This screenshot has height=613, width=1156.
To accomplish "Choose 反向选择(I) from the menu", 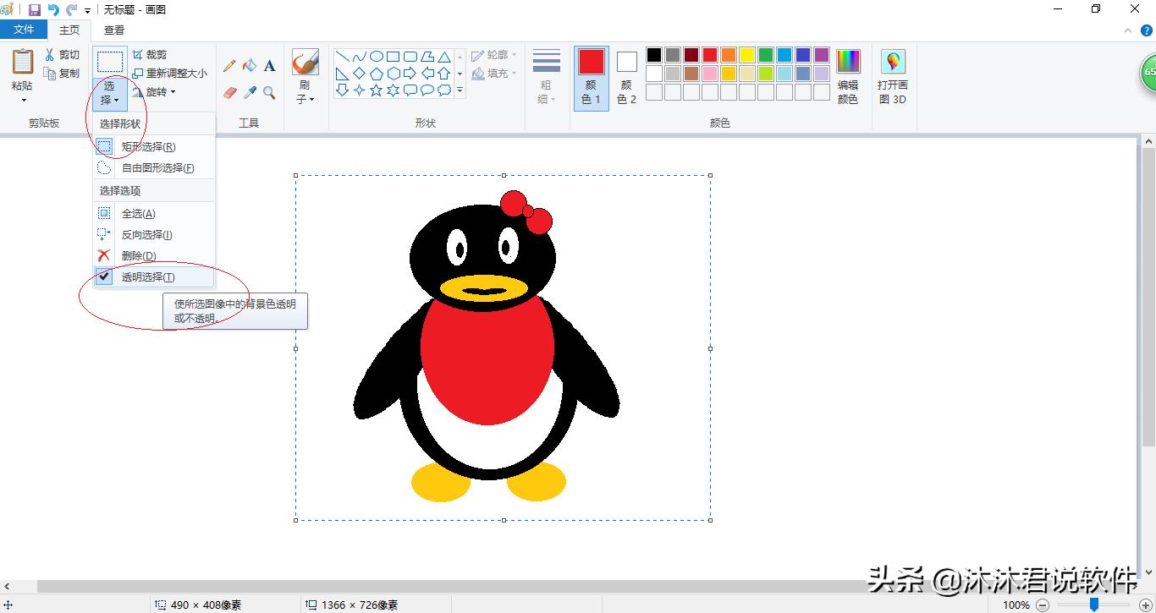I will [x=154, y=234].
